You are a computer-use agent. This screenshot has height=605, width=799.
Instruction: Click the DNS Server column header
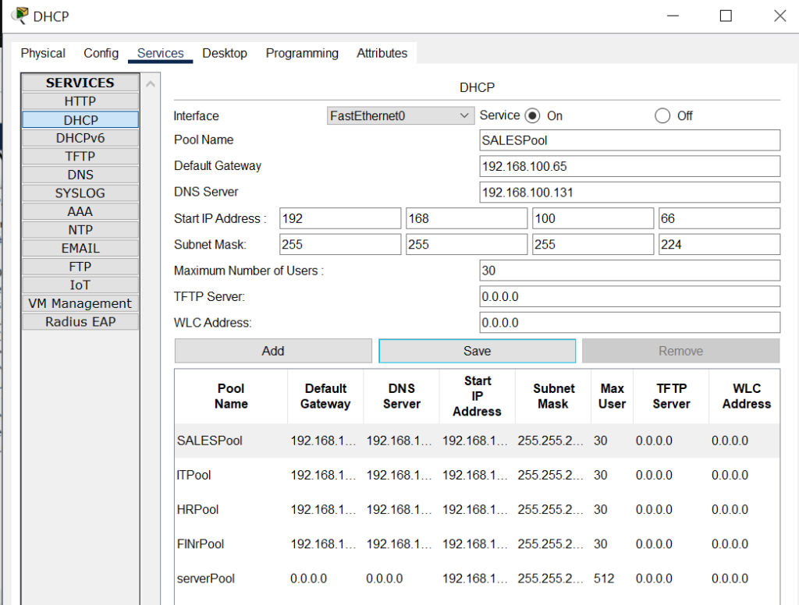(402, 396)
